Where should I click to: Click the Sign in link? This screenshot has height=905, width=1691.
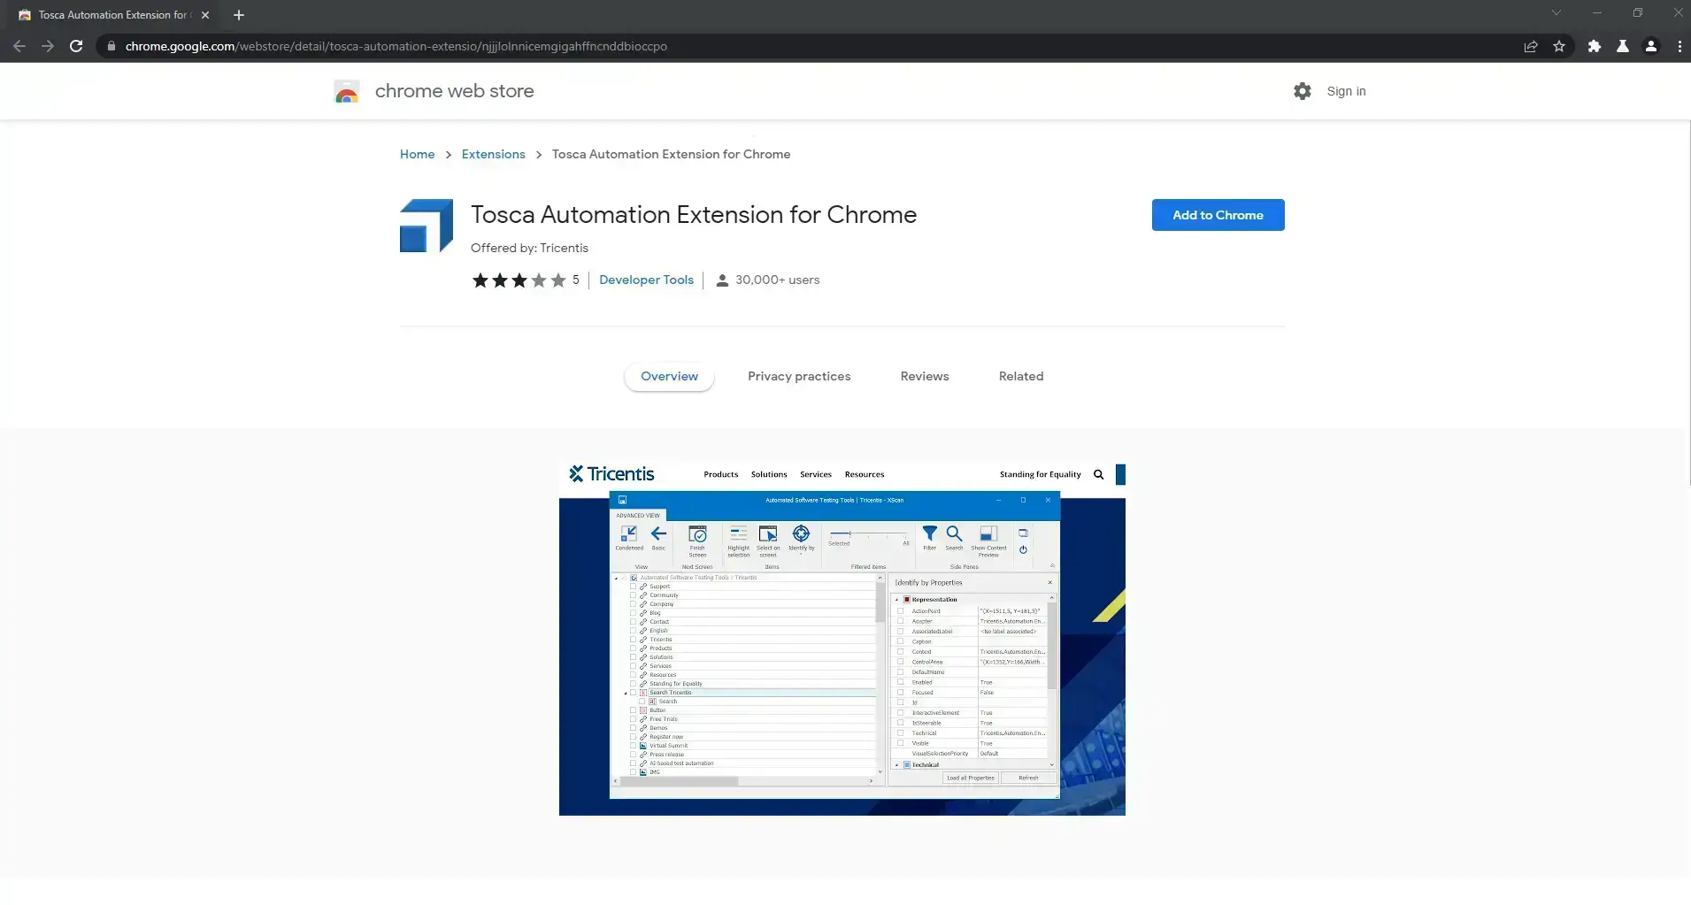pos(1346,91)
